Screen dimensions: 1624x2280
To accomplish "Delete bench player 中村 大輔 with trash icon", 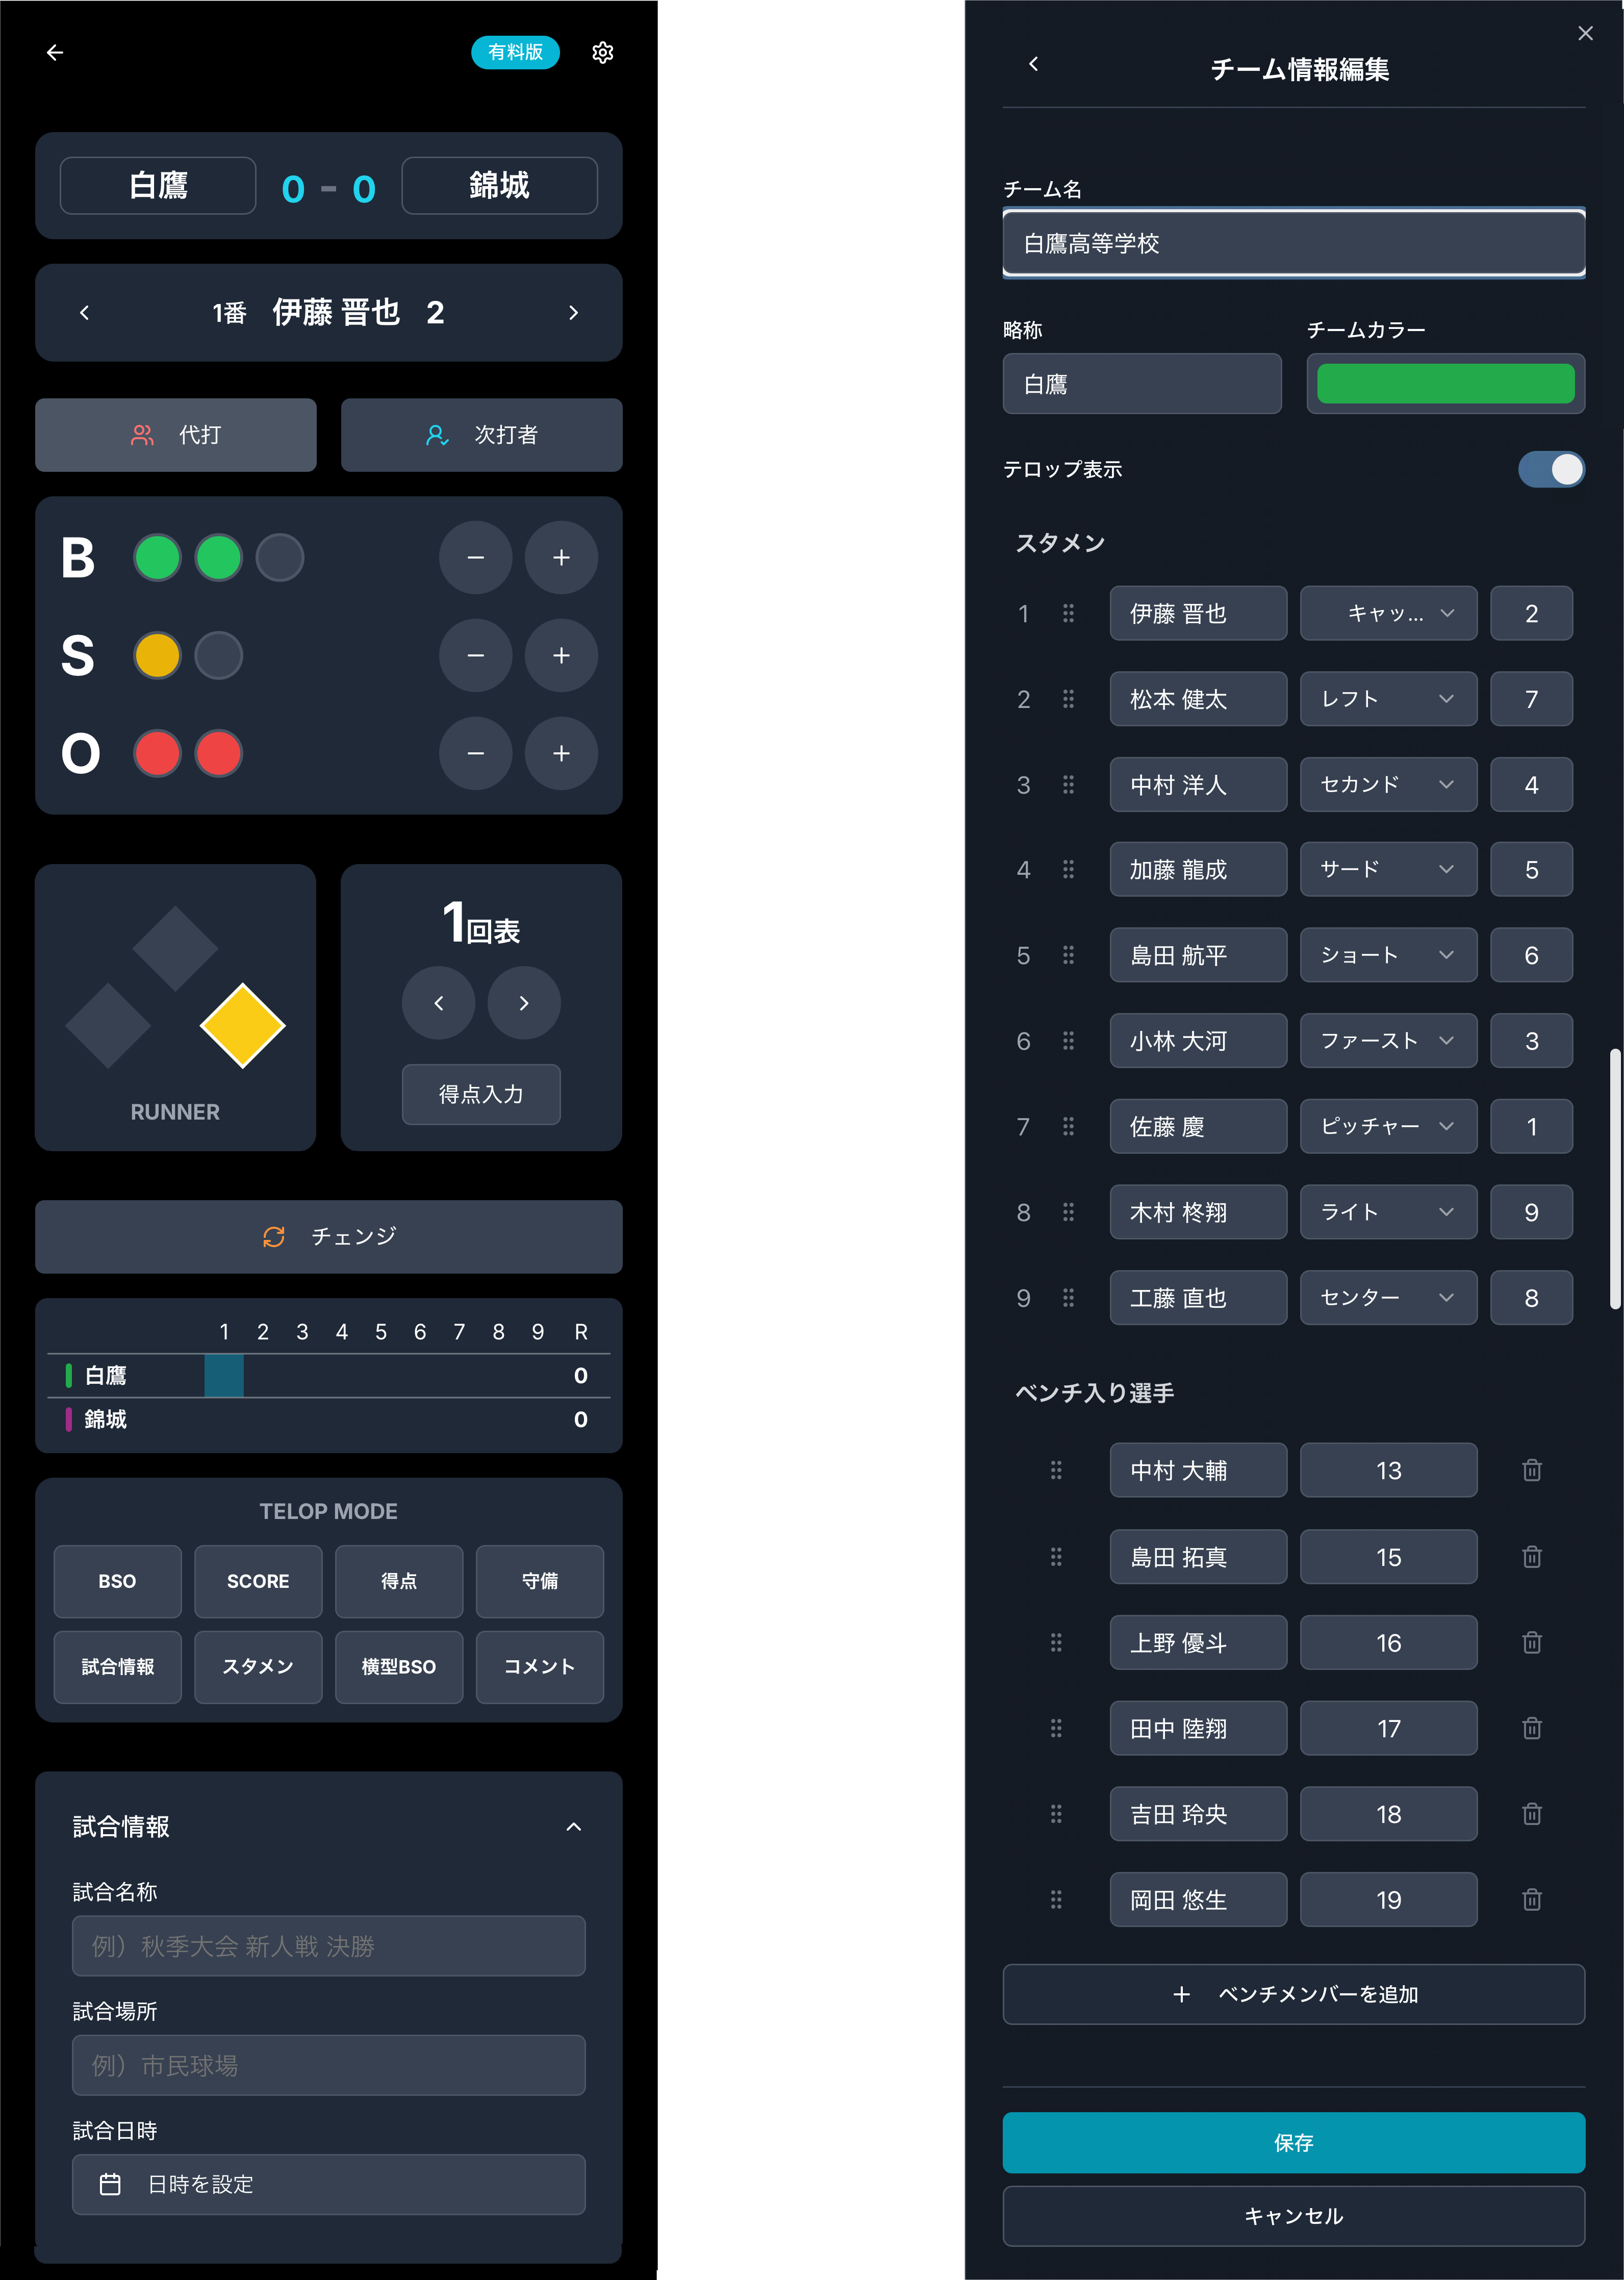I will 1531,1470.
